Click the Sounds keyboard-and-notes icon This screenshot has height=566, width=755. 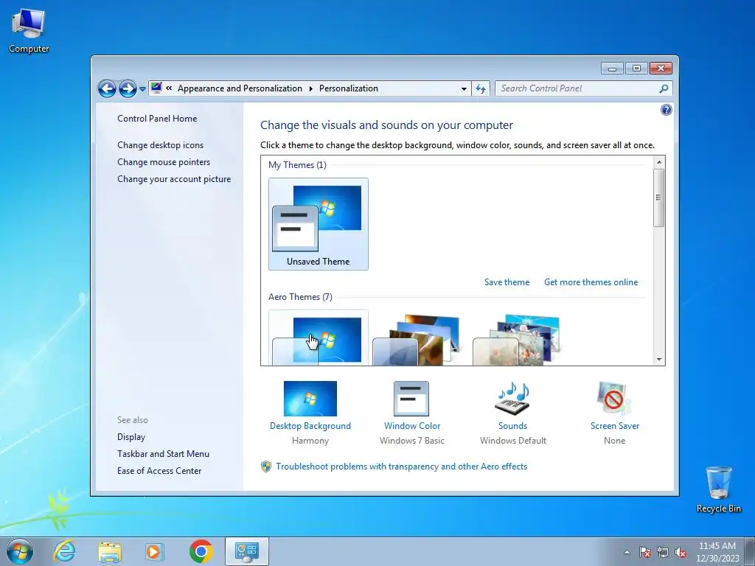[x=513, y=399]
